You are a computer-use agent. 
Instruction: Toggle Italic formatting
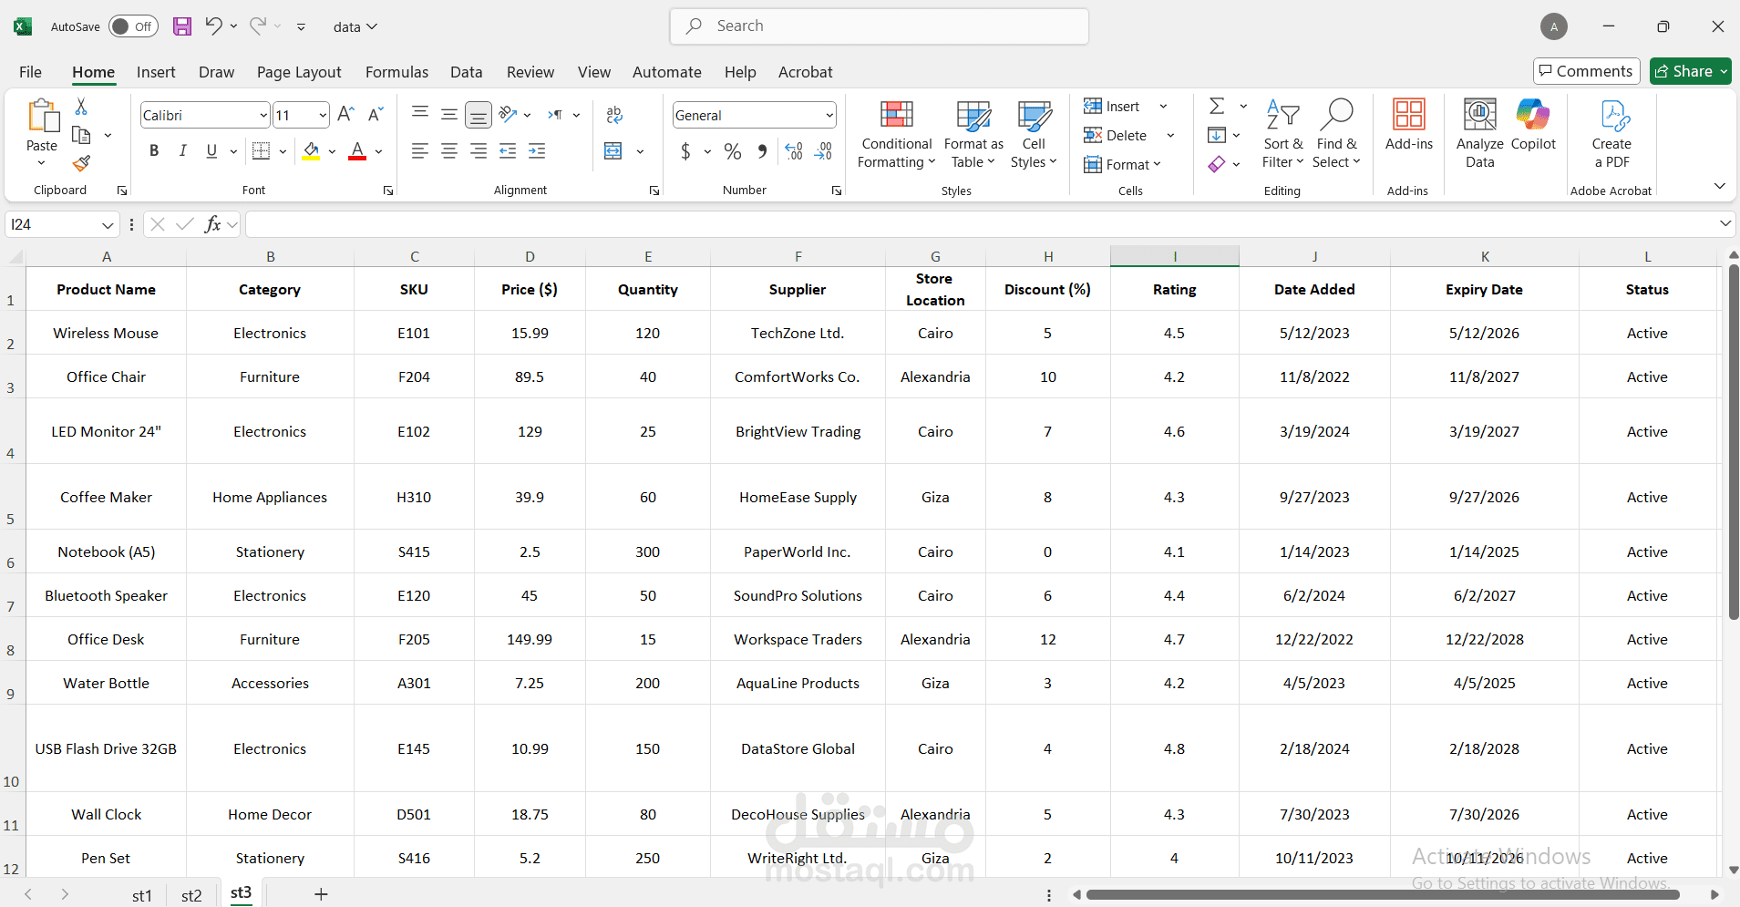click(x=183, y=151)
